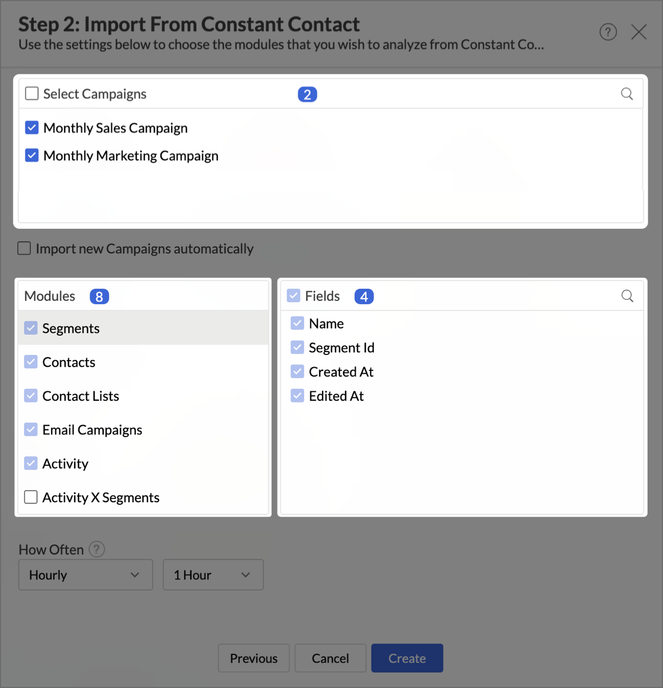Uncheck Monthly Sales Campaign
This screenshot has height=688, width=663.
(x=32, y=128)
